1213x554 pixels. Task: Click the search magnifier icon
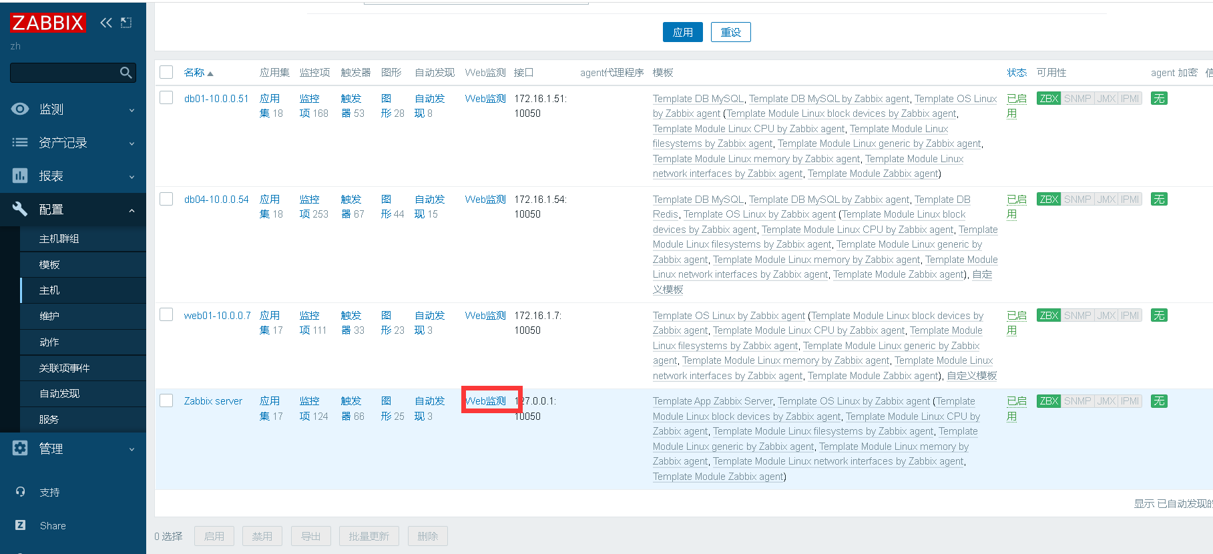pyautogui.click(x=126, y=73)
